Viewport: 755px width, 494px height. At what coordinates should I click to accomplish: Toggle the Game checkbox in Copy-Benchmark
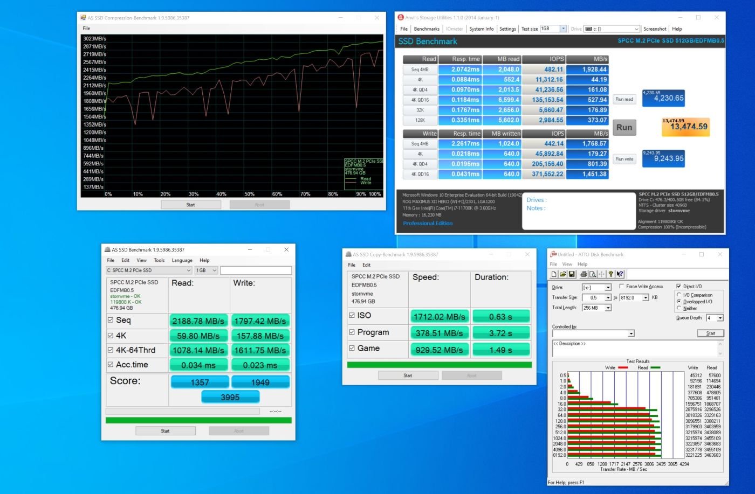352,349
